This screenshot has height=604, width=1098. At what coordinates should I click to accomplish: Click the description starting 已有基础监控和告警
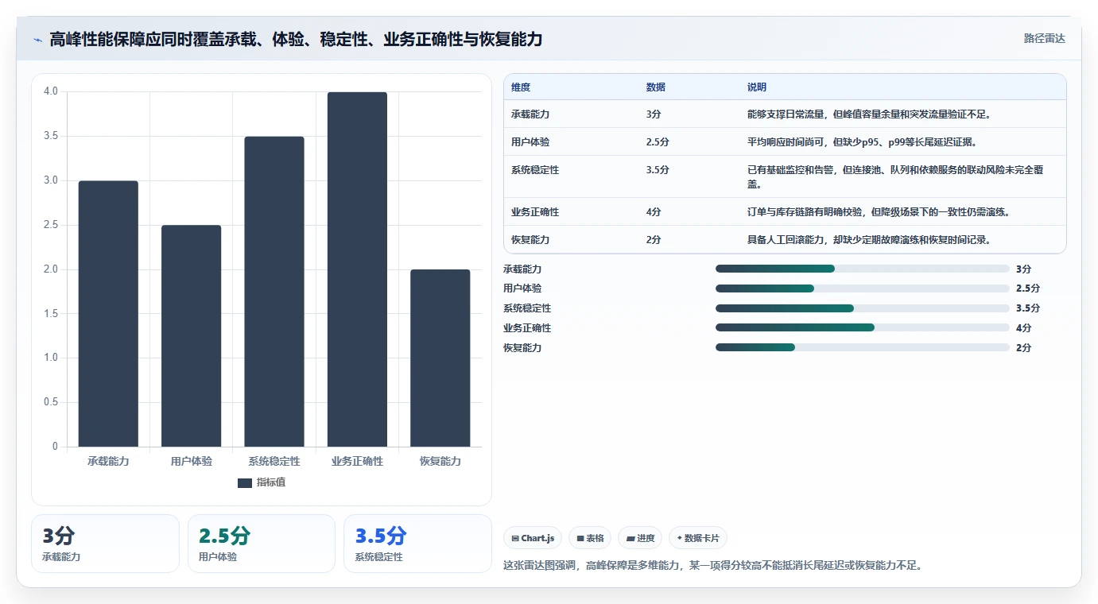894,177
